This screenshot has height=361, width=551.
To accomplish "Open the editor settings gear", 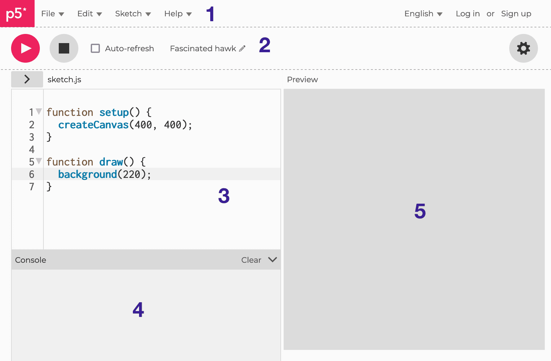I will tap(523, 48).
